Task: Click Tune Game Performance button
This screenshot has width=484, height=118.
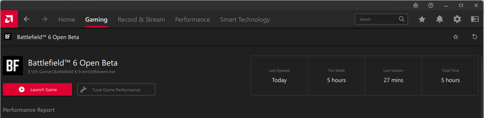Action: (116, 90)
